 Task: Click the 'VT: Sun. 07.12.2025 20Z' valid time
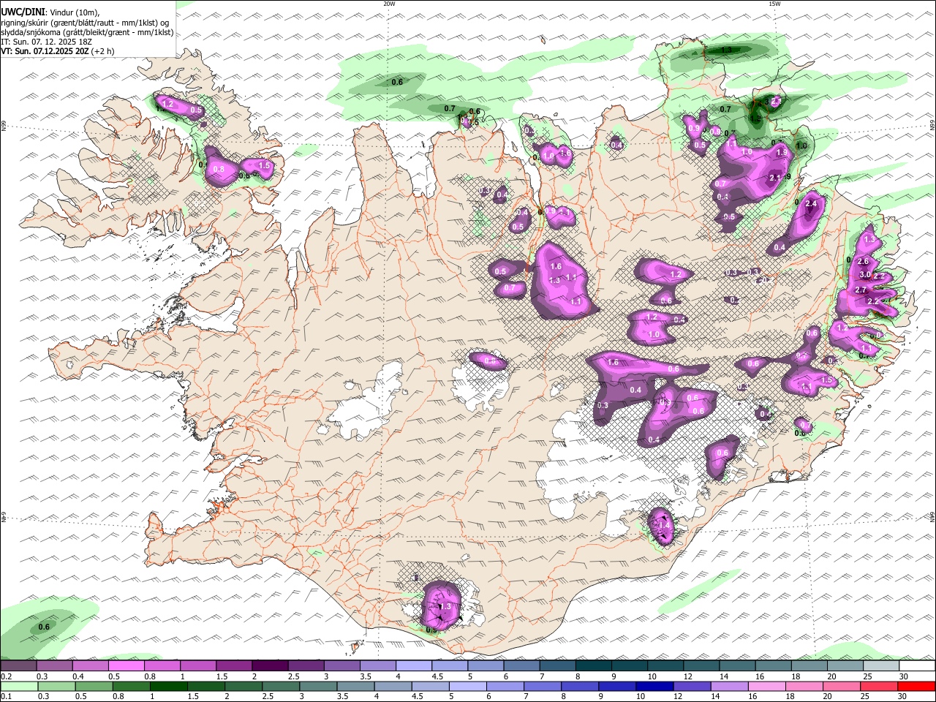pyautogui.click(x=45, y=52)
